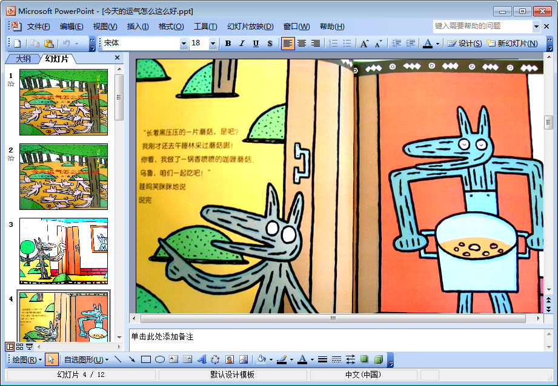Switch to the 大纲 outline tab
Image resolution: width=558 pixels, height=386 pixels.
(x=23, y=59)
